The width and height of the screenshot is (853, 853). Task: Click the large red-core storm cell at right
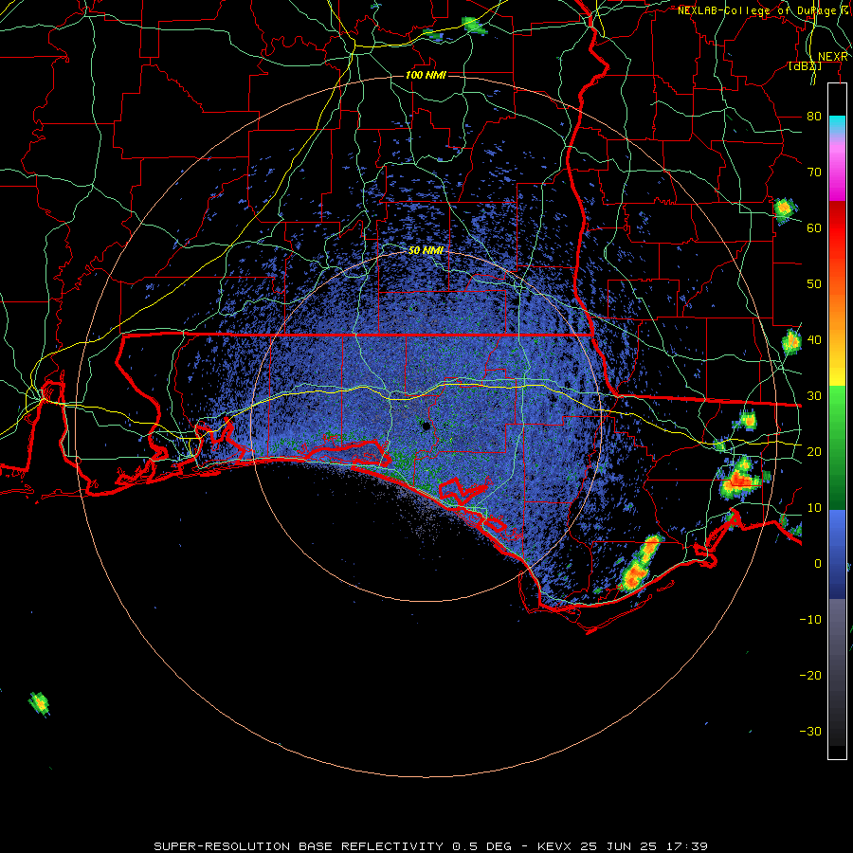738,479
